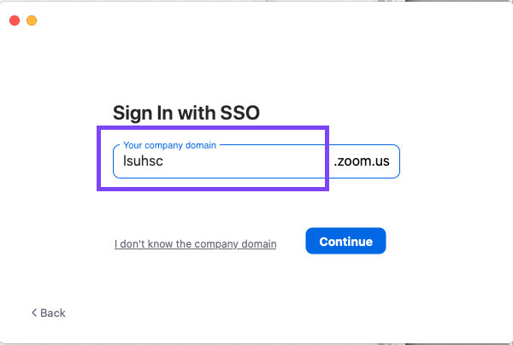513x345 pixels.
Task: Click the blue Continue button
Action: coord(345,242)
